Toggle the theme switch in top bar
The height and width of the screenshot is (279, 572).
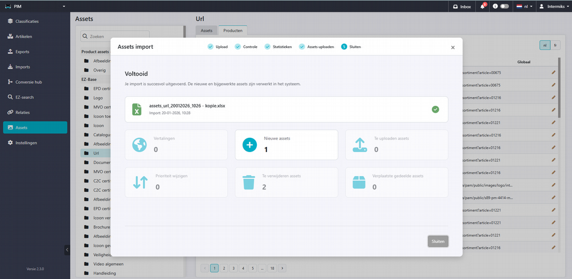click(505, 6)
